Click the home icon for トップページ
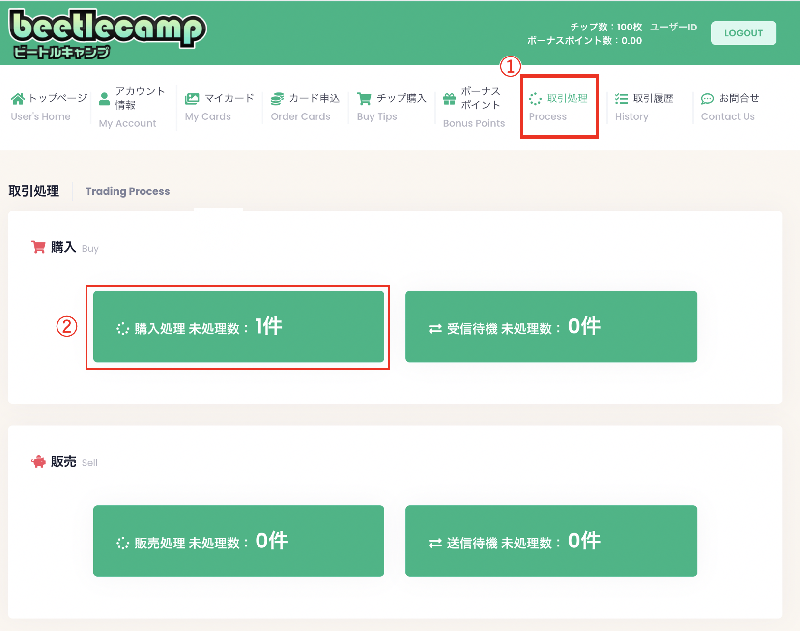The image size is (803, 631). [x=18, y=99]
